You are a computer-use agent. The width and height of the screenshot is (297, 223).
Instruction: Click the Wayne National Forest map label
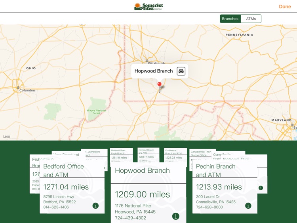tap(96, 112)
